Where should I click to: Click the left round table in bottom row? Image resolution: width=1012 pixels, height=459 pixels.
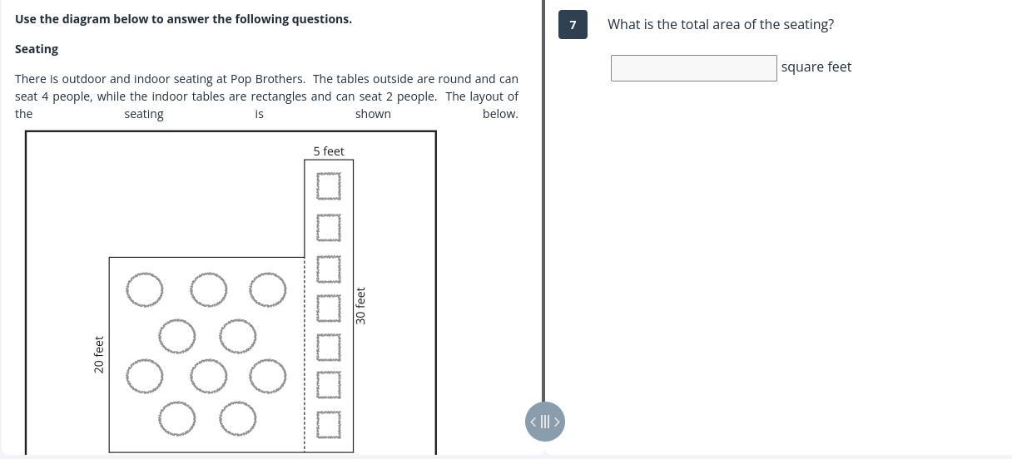177,418
